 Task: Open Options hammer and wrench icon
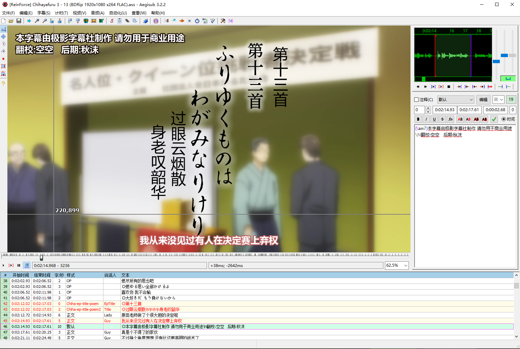(223, 21)
